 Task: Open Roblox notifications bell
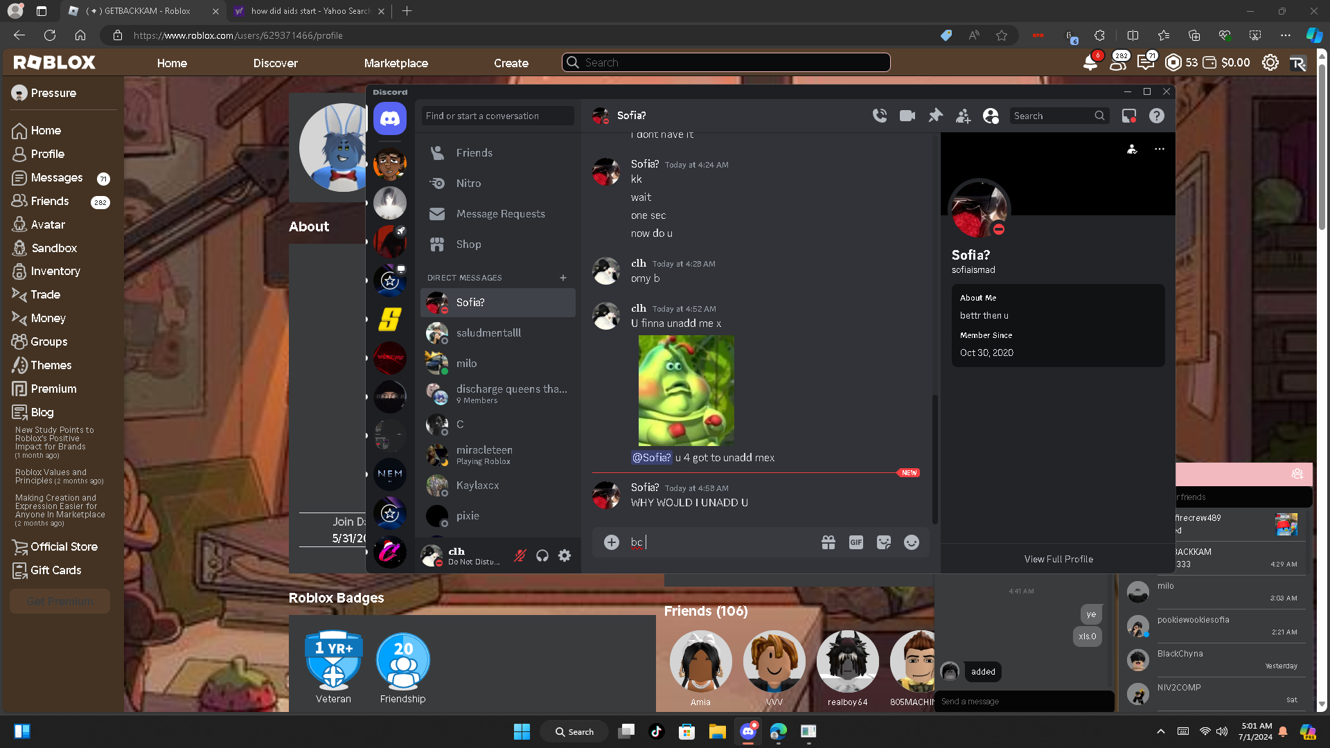(x=1090, y=62)
